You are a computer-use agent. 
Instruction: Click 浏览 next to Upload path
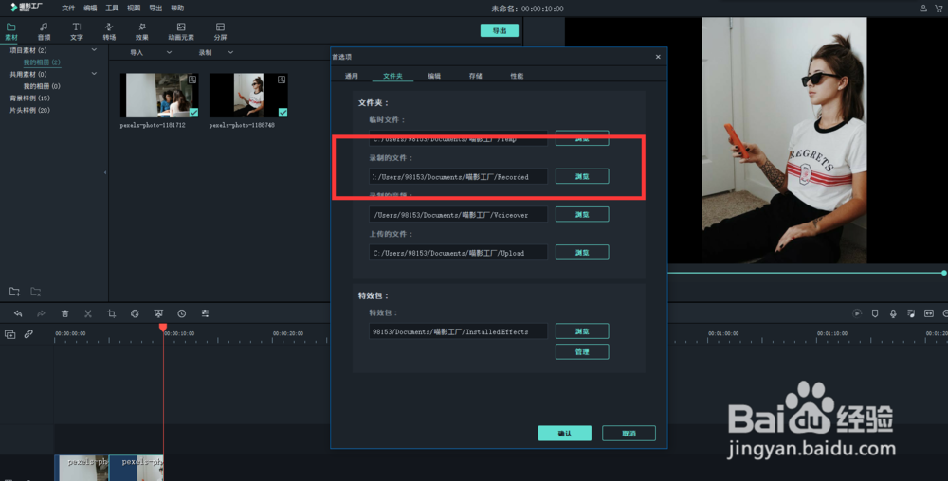[582, 252]
